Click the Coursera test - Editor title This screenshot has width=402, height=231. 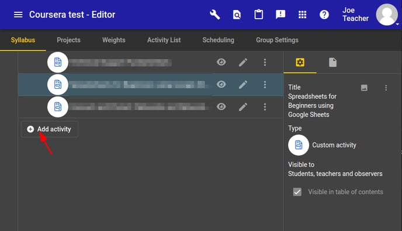[x=72, y=15]
